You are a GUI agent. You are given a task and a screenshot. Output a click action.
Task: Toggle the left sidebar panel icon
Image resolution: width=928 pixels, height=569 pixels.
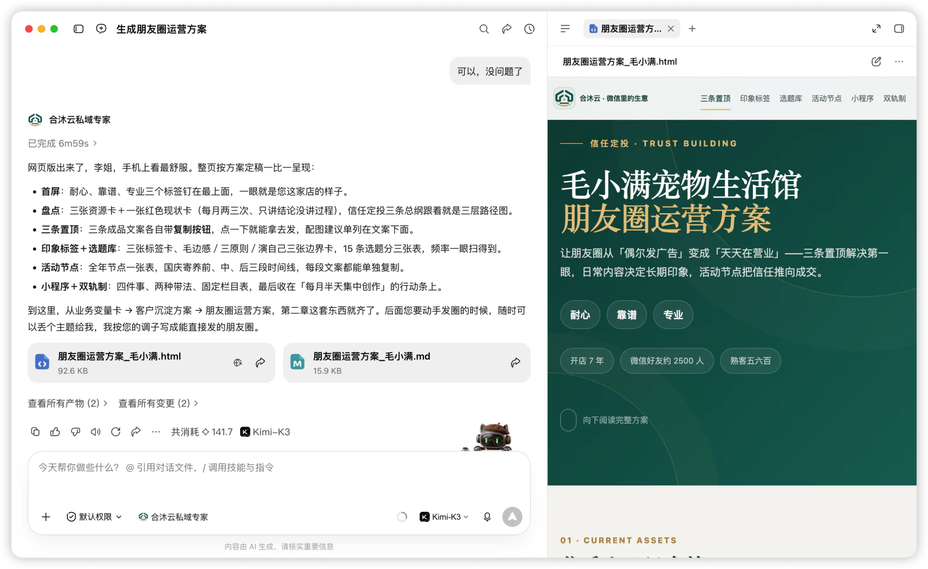click(78, 29)
